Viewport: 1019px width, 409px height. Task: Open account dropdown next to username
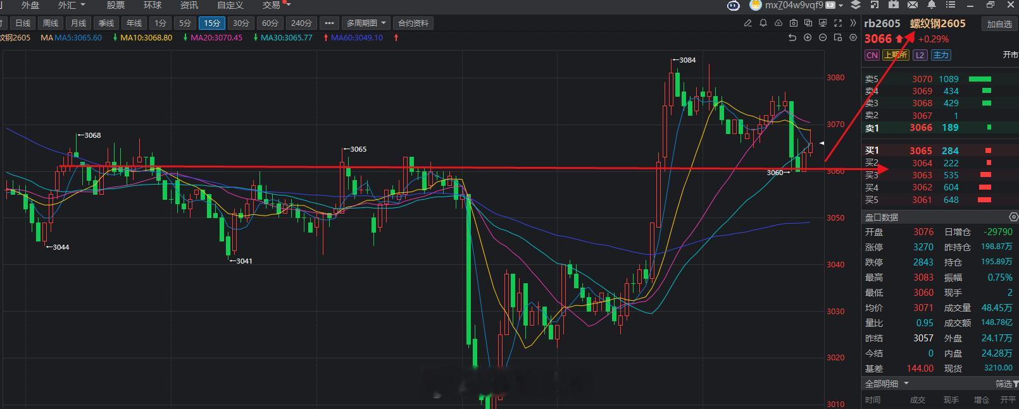click(841, 5)
